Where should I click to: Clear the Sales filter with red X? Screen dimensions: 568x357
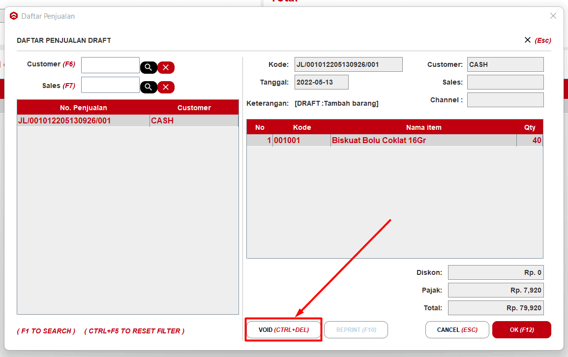[166, 87]
